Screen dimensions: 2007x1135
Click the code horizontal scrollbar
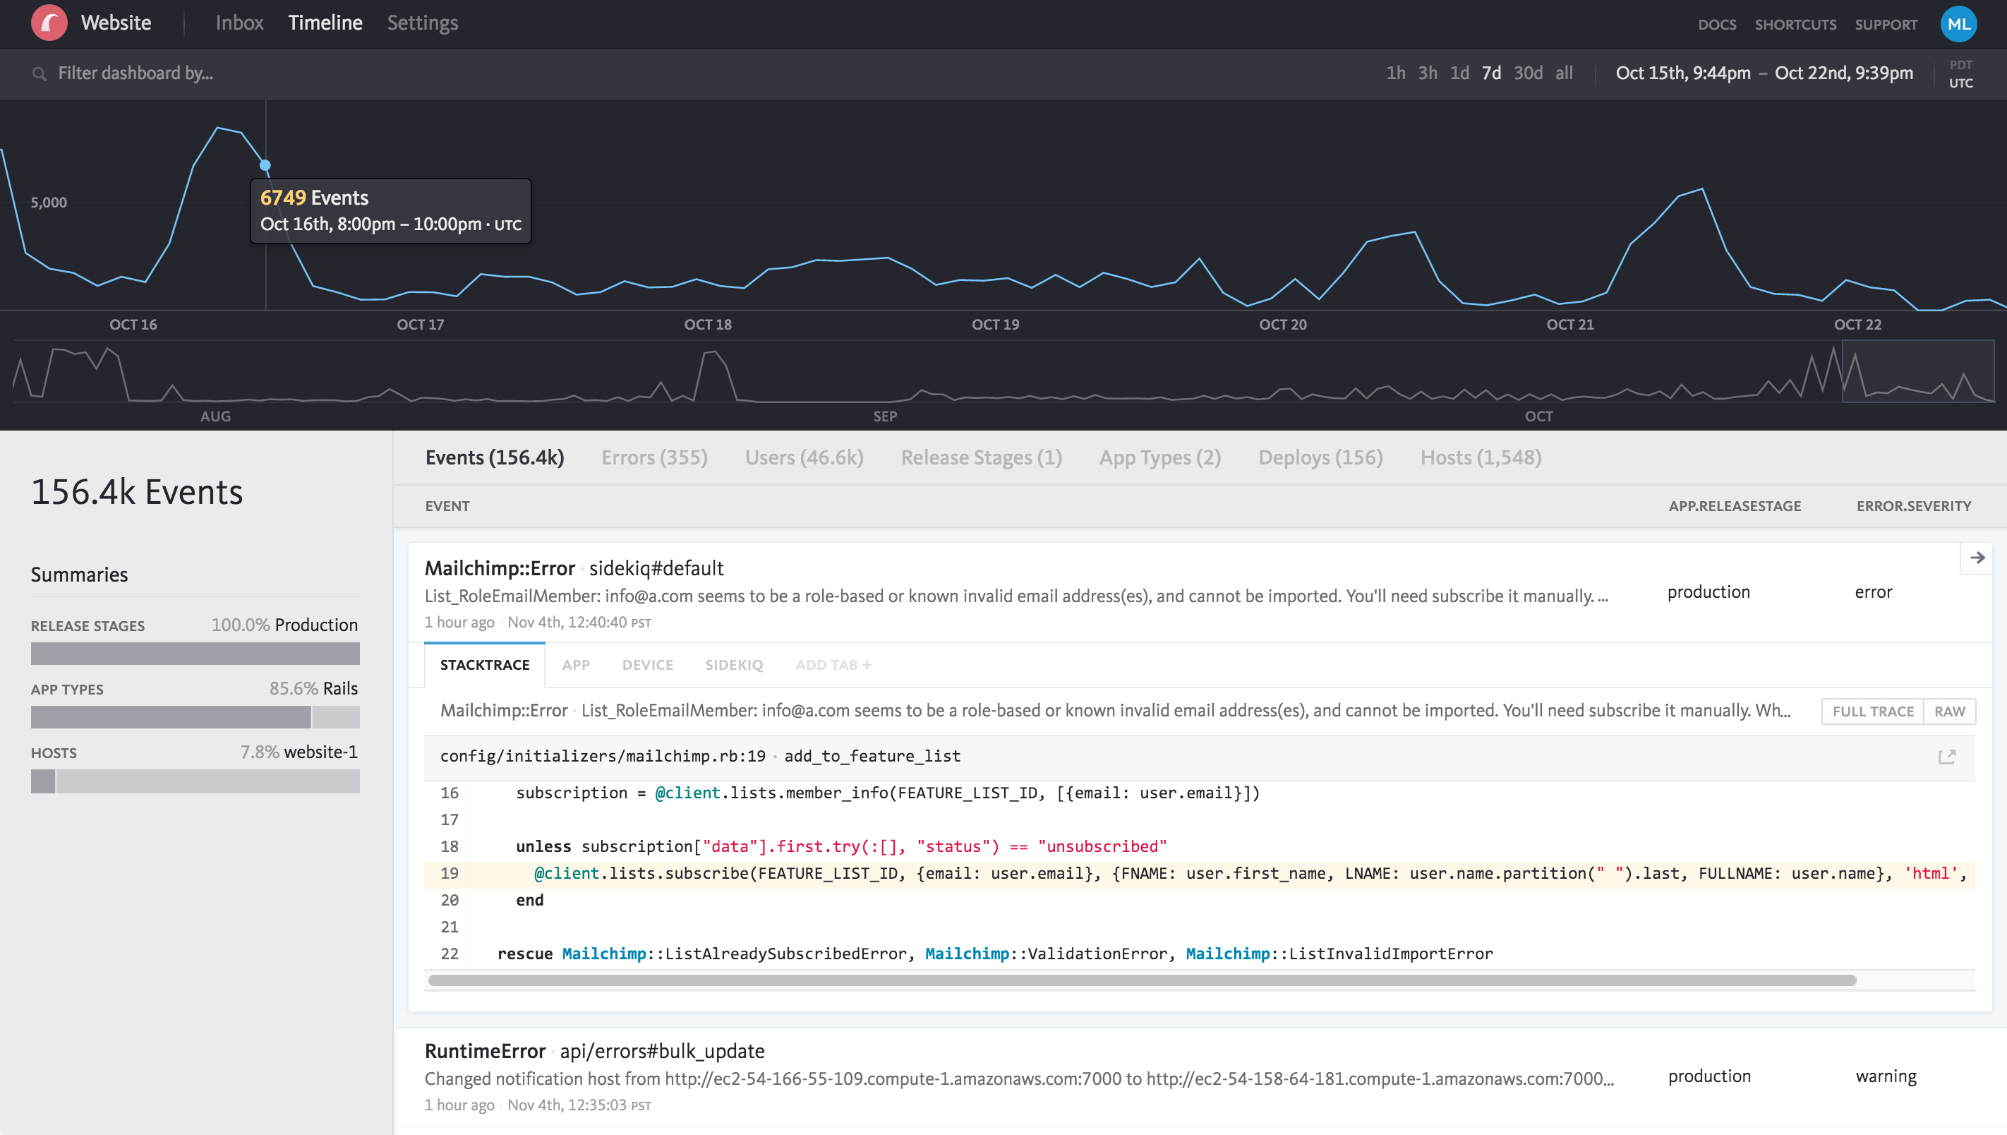[1141, 980]
